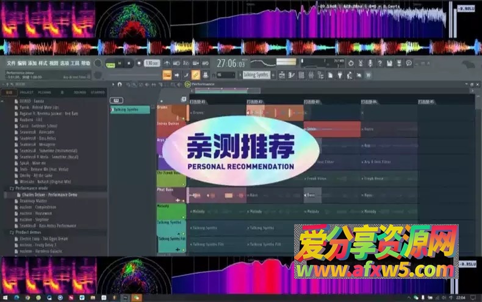Toggle the auto scrolling arrow icon
This screenshot has height=302, width=482.
[x=177, y=75]
